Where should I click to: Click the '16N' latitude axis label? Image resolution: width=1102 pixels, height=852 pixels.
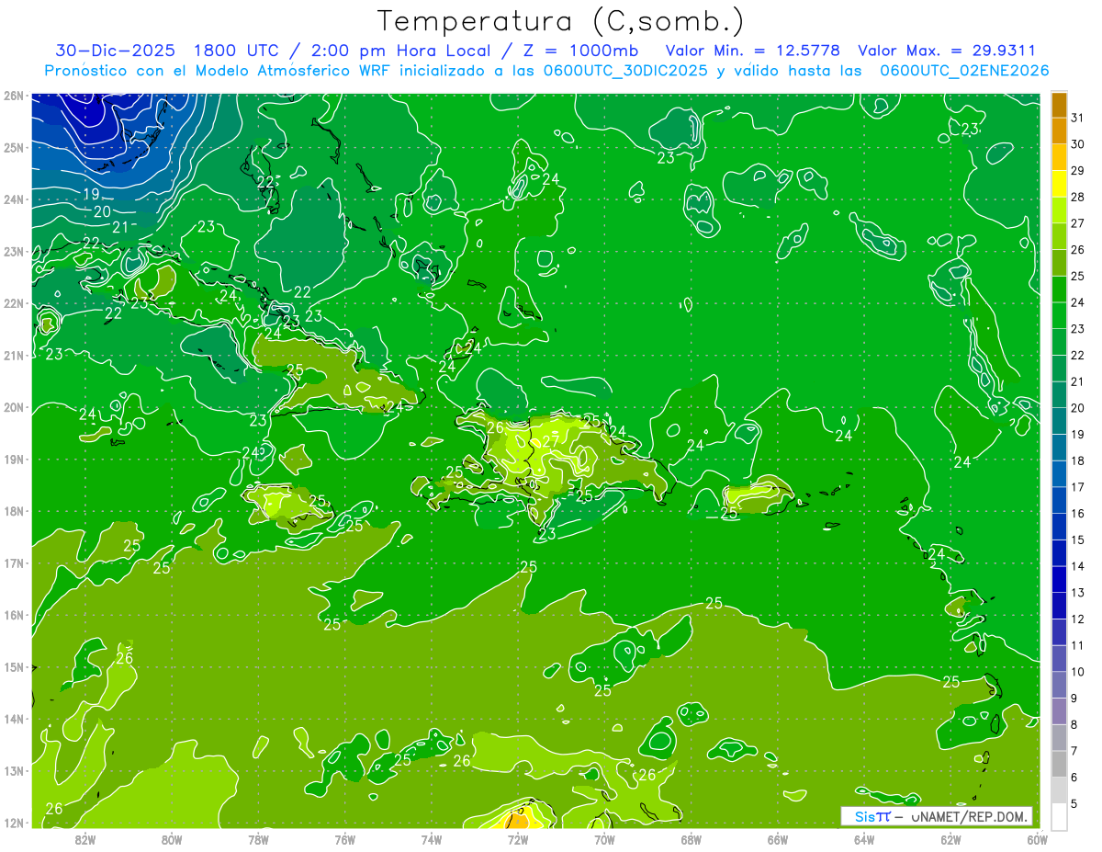13,615
